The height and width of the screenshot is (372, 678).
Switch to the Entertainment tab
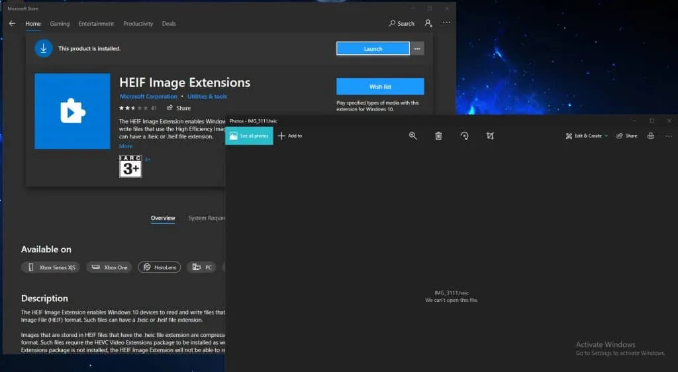(96, 24)
